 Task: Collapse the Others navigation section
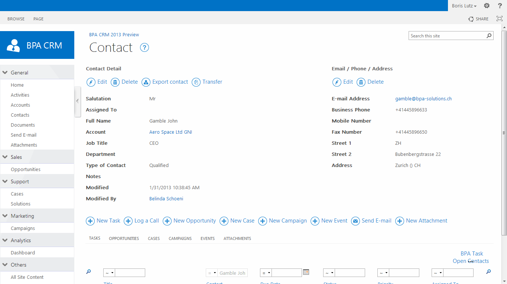tap(5, 265)
